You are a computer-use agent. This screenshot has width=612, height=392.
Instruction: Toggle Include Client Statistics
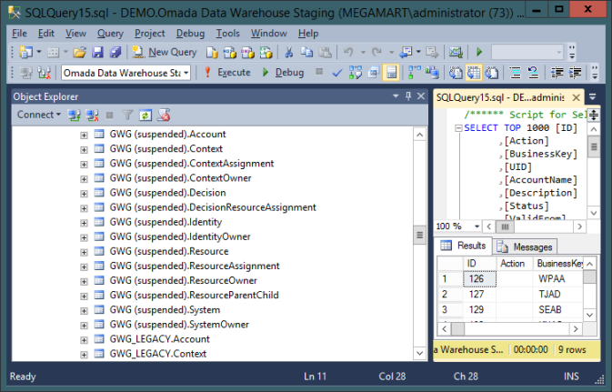click(432, 73)
